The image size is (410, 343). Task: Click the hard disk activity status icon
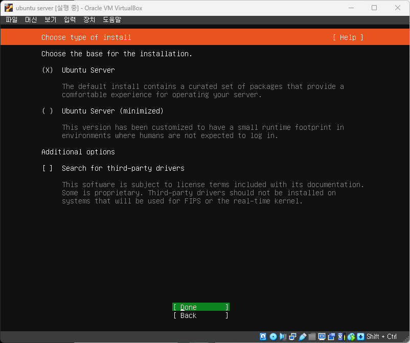tap(263, 337)
